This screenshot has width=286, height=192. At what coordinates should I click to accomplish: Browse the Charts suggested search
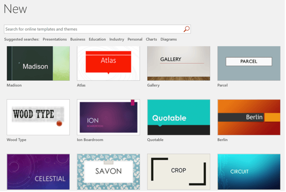[152, 39]
